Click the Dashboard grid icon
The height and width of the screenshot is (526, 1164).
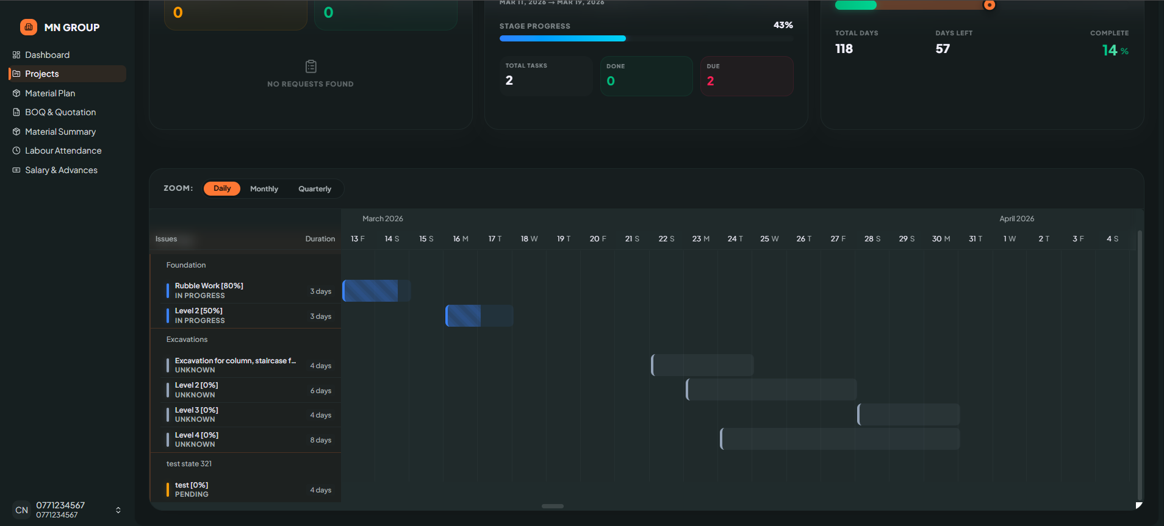[16, 55]
